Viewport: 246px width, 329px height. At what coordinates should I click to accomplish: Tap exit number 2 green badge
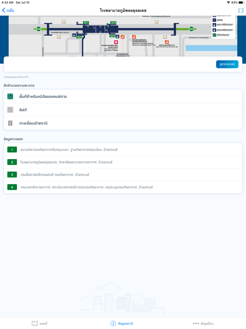coord(12,162)
